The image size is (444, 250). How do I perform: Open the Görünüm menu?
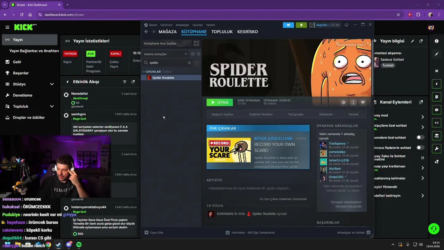[166, 25]
